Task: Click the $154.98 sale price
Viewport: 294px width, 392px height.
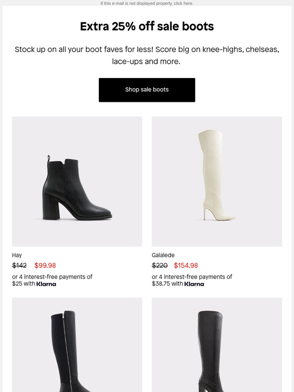Action: 186,265
